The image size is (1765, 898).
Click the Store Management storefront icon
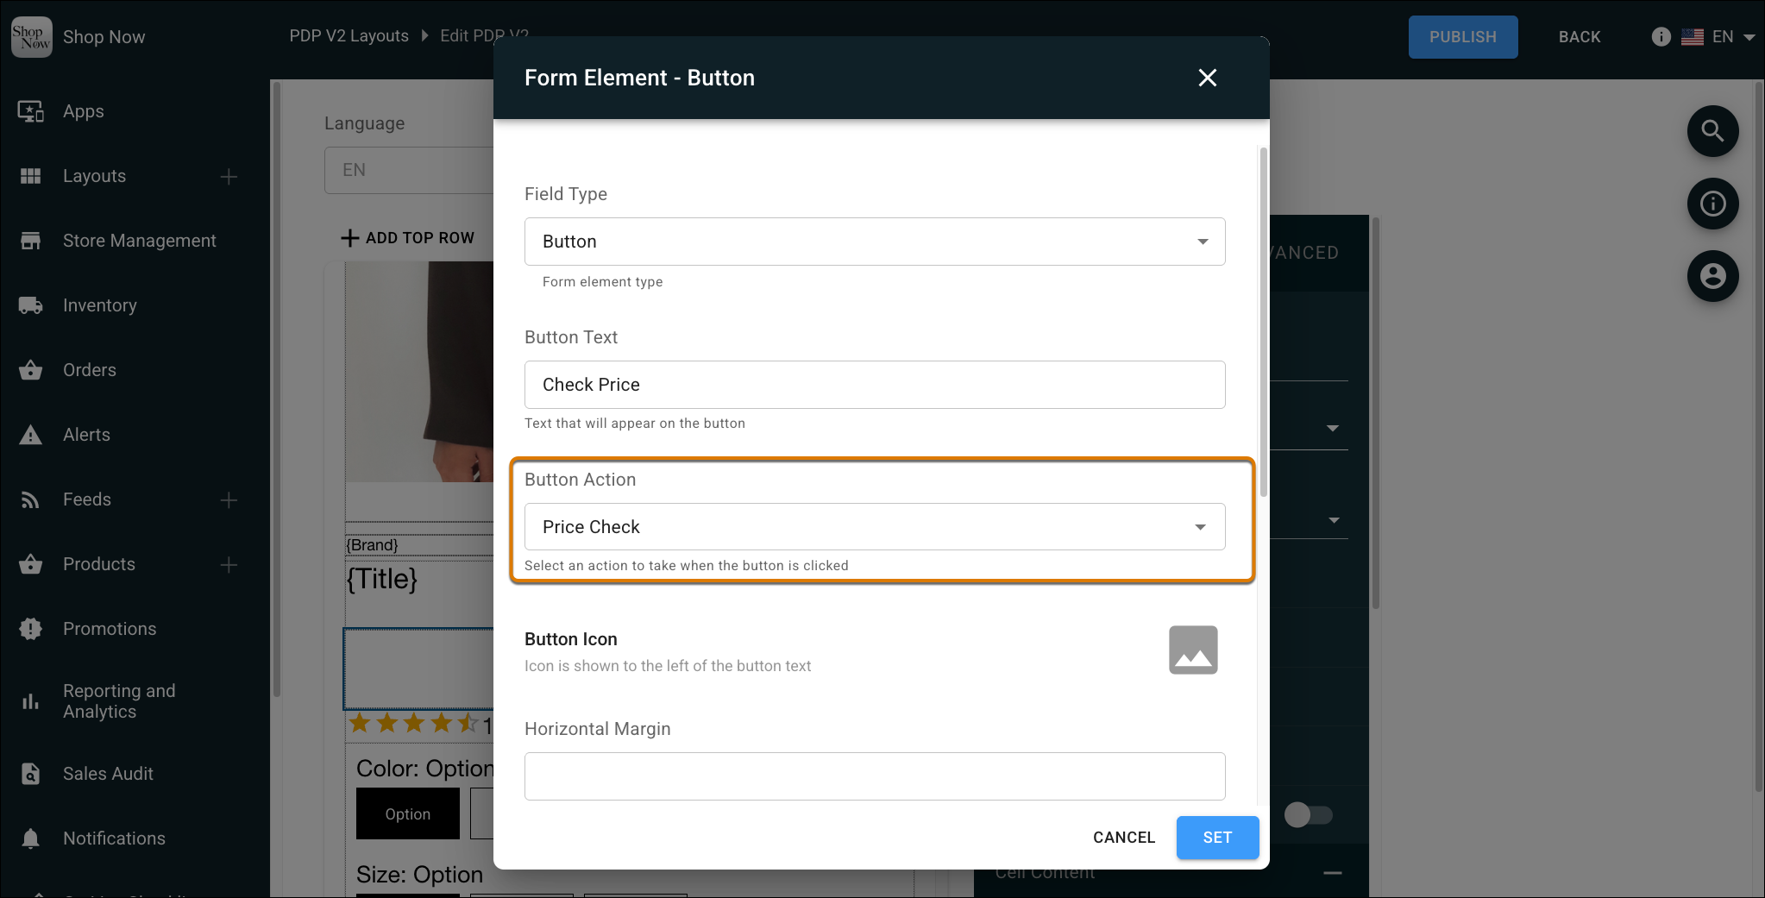click(x=31, y=241)
